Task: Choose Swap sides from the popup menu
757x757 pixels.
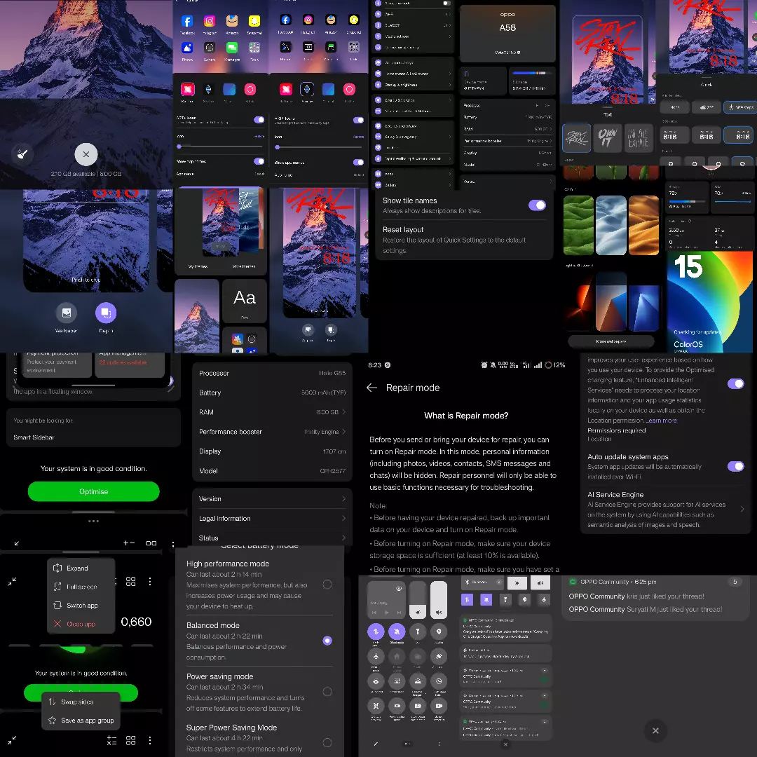Action: (x=81, y=702)
